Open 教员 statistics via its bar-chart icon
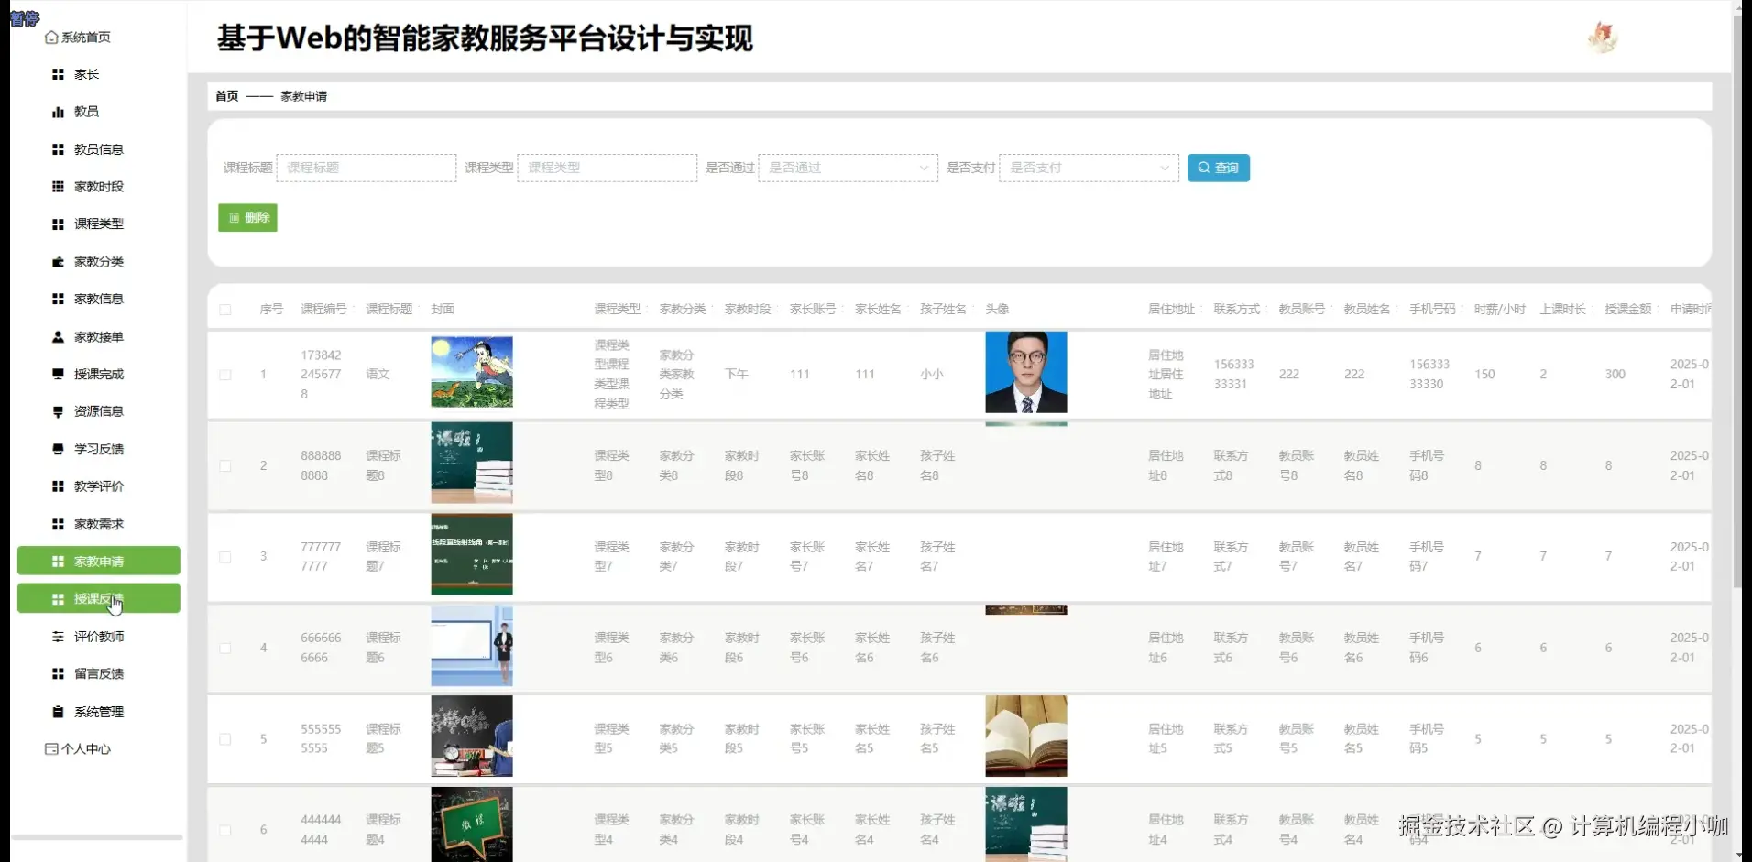 (x=57, y=112)
